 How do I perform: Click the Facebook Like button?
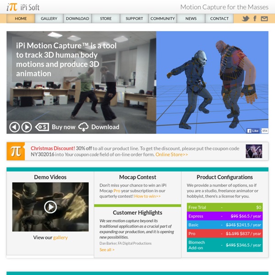click(253, 131)
